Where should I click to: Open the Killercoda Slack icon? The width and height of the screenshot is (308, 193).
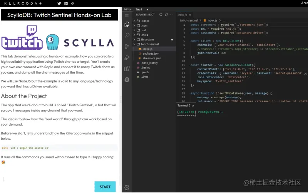click(72, 3)
